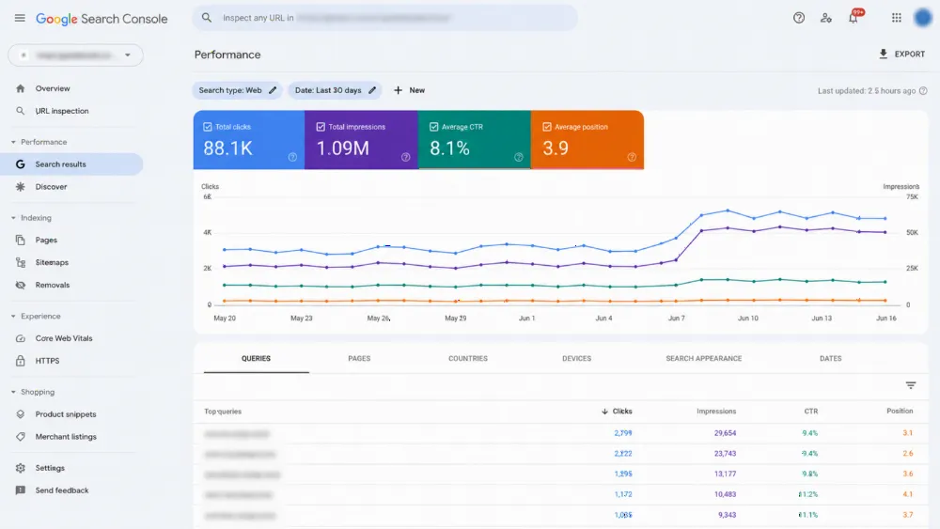940x529 pixels.
Task: Open Search results in sidebar
Action: [71, 164]
